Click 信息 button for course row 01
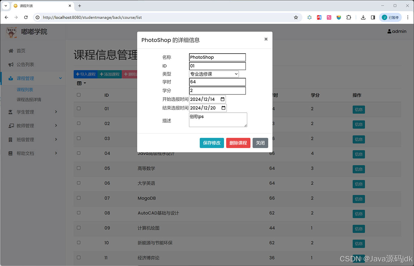This screenshot has width=414, height=266. pyautogui.click(x=359, y=110)
